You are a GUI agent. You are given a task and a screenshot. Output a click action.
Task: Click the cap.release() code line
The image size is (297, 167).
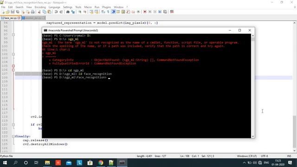(35, 140)
